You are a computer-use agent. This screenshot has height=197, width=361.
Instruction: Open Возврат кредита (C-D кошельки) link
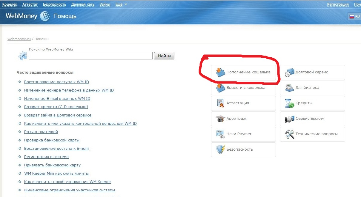[56, 107]
